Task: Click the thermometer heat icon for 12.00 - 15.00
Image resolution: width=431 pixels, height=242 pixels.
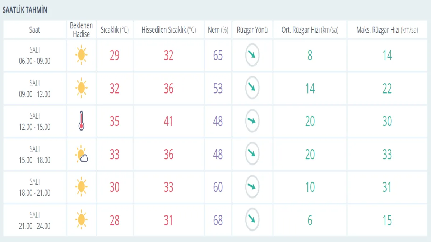Action: (x=81, y=121)
